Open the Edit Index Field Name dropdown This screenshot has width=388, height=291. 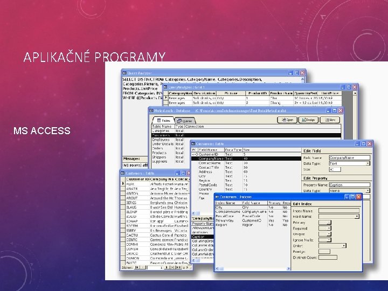click(357, 216)
